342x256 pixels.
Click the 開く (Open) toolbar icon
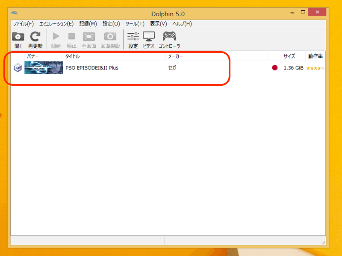18,40
